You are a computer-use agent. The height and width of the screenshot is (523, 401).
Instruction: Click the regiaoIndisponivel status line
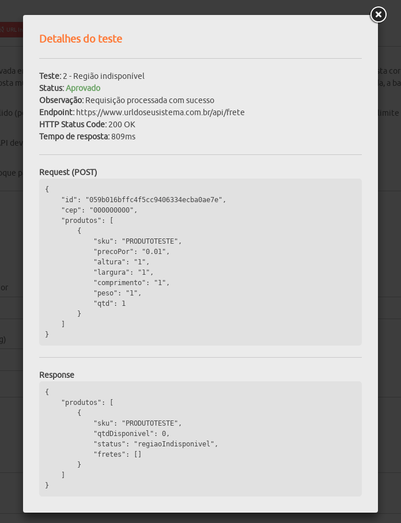coord(156,444)
